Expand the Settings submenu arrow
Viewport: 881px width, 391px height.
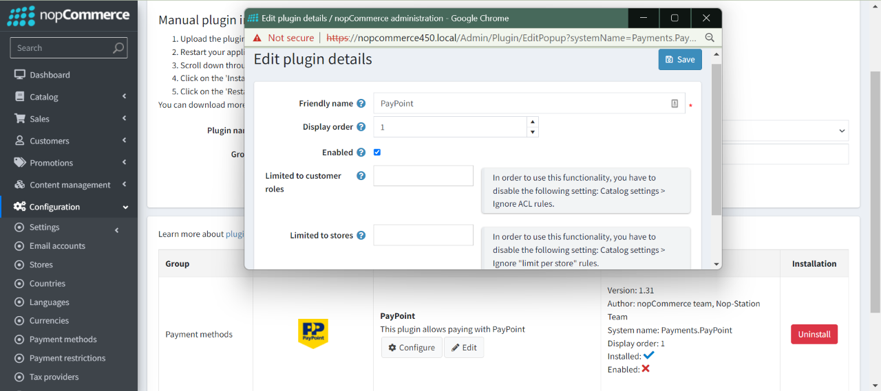pos(116,230)
